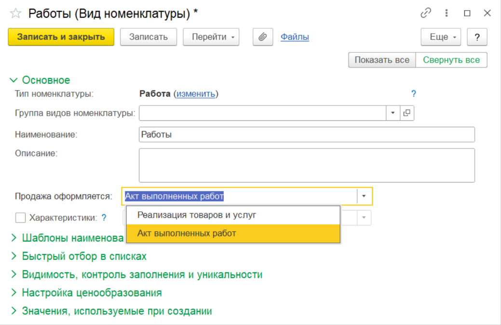This screenshot has height=325, width=501.
Task: Click the question mark help button
Action: pos(477,37)
